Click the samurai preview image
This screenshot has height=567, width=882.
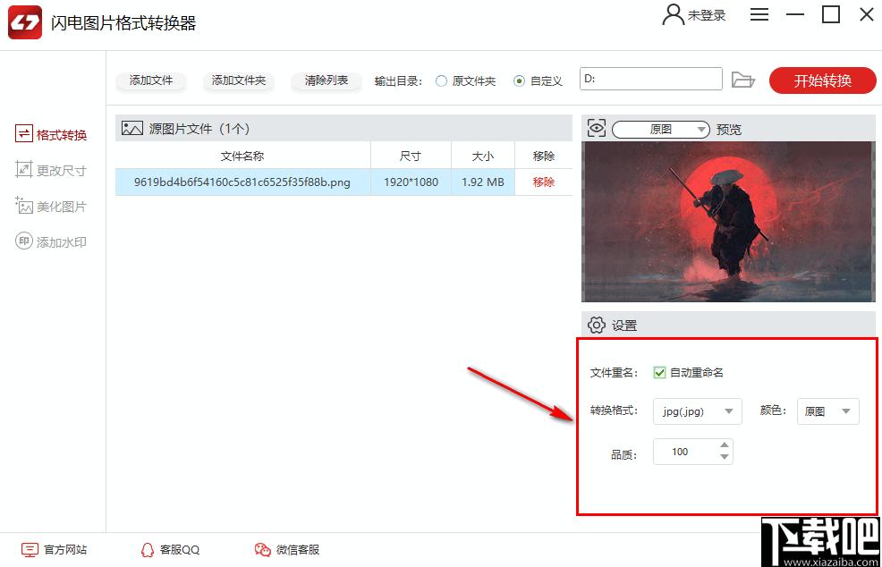pyautogui.click(x=728, y=222)
